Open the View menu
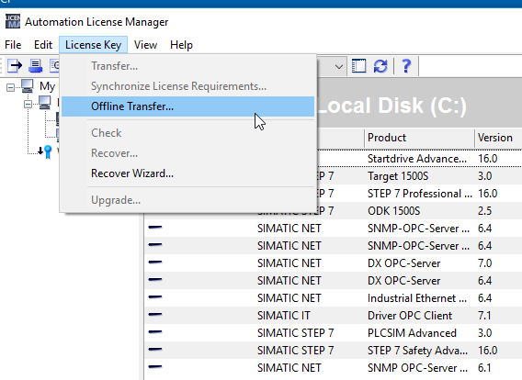The height and width of the screenshot is (380, 522). tap(145, 45)
